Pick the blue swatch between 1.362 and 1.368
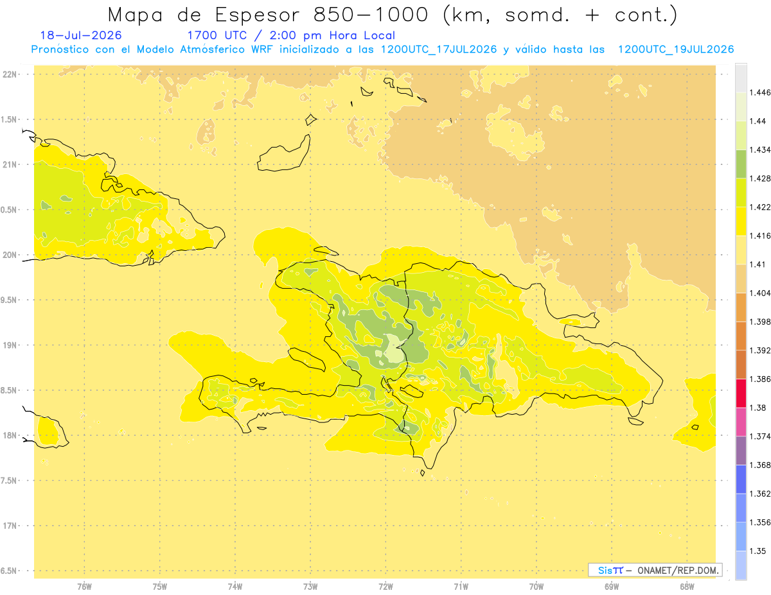The image size is (771, 595). click(741, 479)
